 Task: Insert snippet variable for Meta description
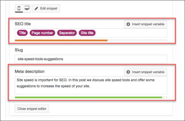click(x=145, y=72)
